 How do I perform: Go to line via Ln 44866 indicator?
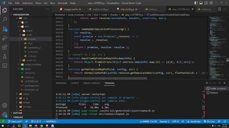(x=148, y=121)
